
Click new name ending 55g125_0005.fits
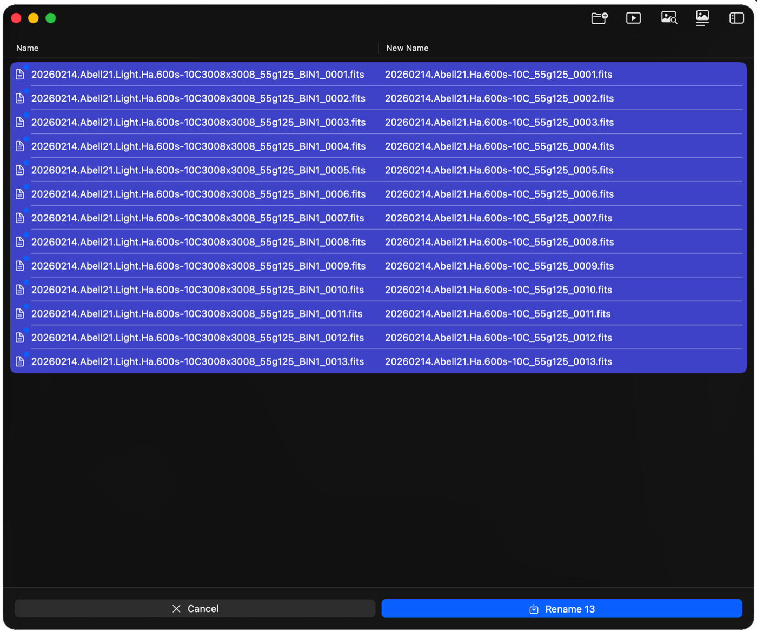[499, 170]
